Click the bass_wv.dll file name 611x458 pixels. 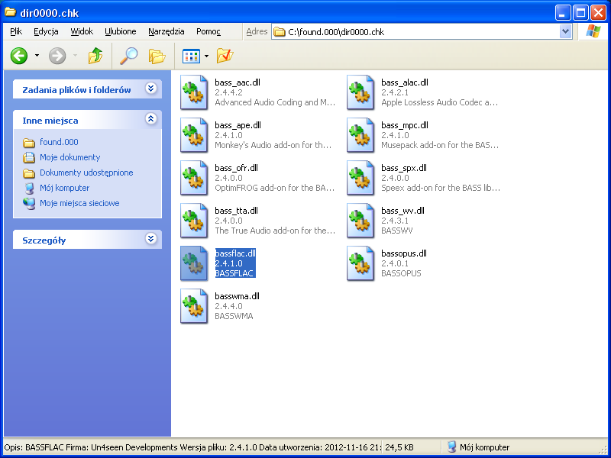pos(402,211)
